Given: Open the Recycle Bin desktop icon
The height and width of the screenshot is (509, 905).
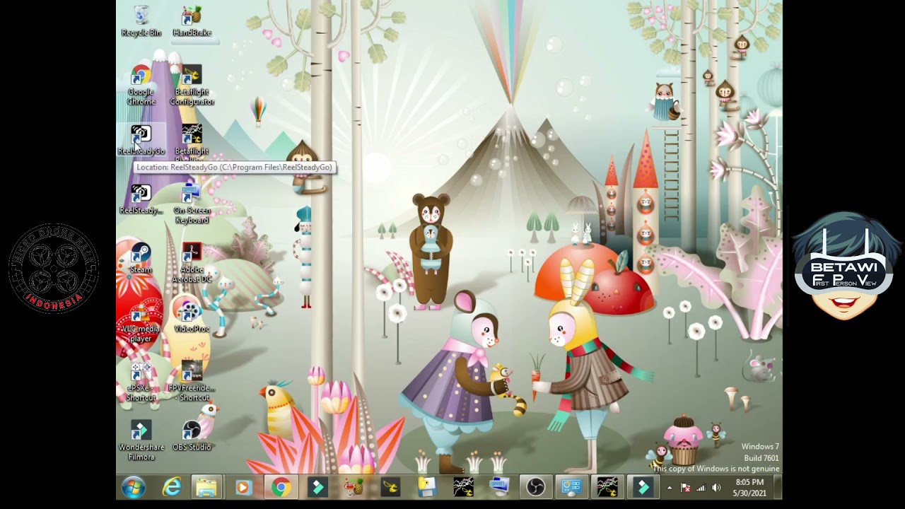Looking at the screenshot, I should coord(141,22).
